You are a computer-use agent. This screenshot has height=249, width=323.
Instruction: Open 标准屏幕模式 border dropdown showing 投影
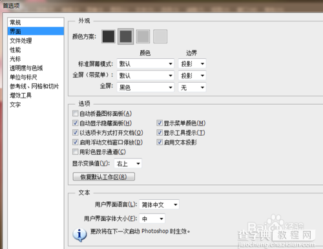point(192,63)
